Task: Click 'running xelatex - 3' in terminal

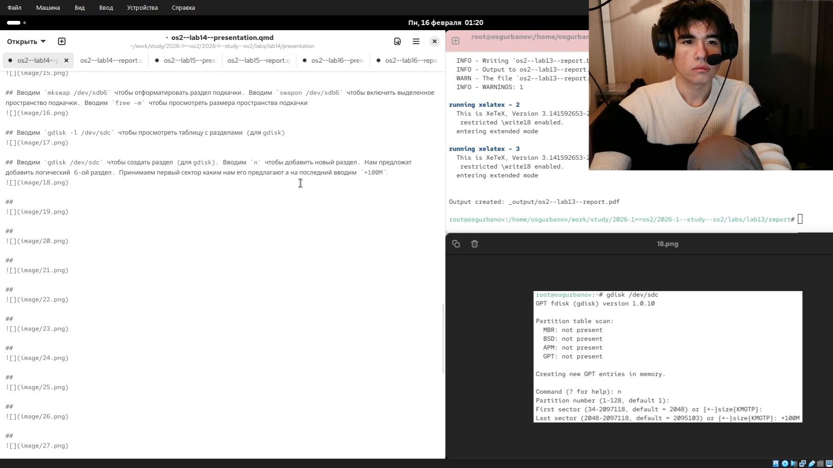Action: point(484,149)
